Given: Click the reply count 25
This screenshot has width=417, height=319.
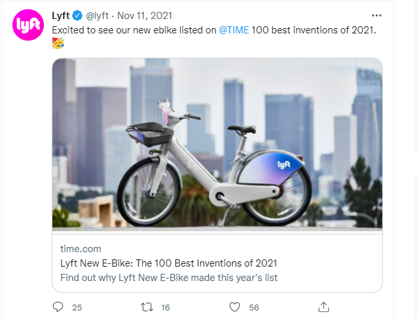Looking at the screenshot, I should tap(77, 307).
